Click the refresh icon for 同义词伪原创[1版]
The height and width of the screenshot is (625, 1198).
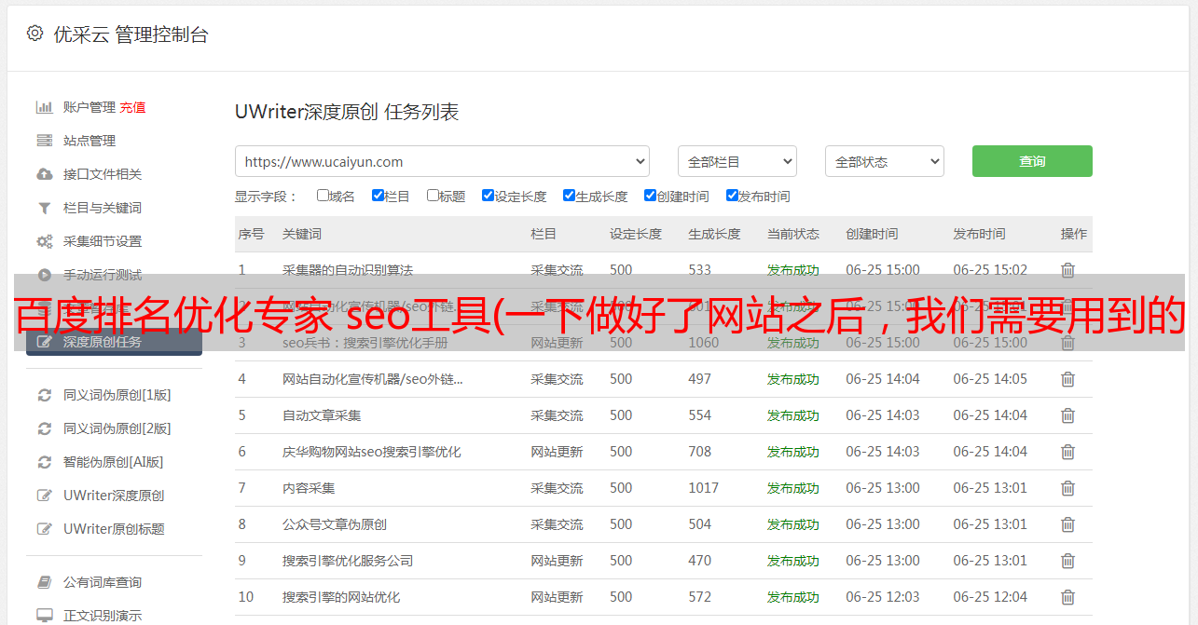[x=44, y=395]
